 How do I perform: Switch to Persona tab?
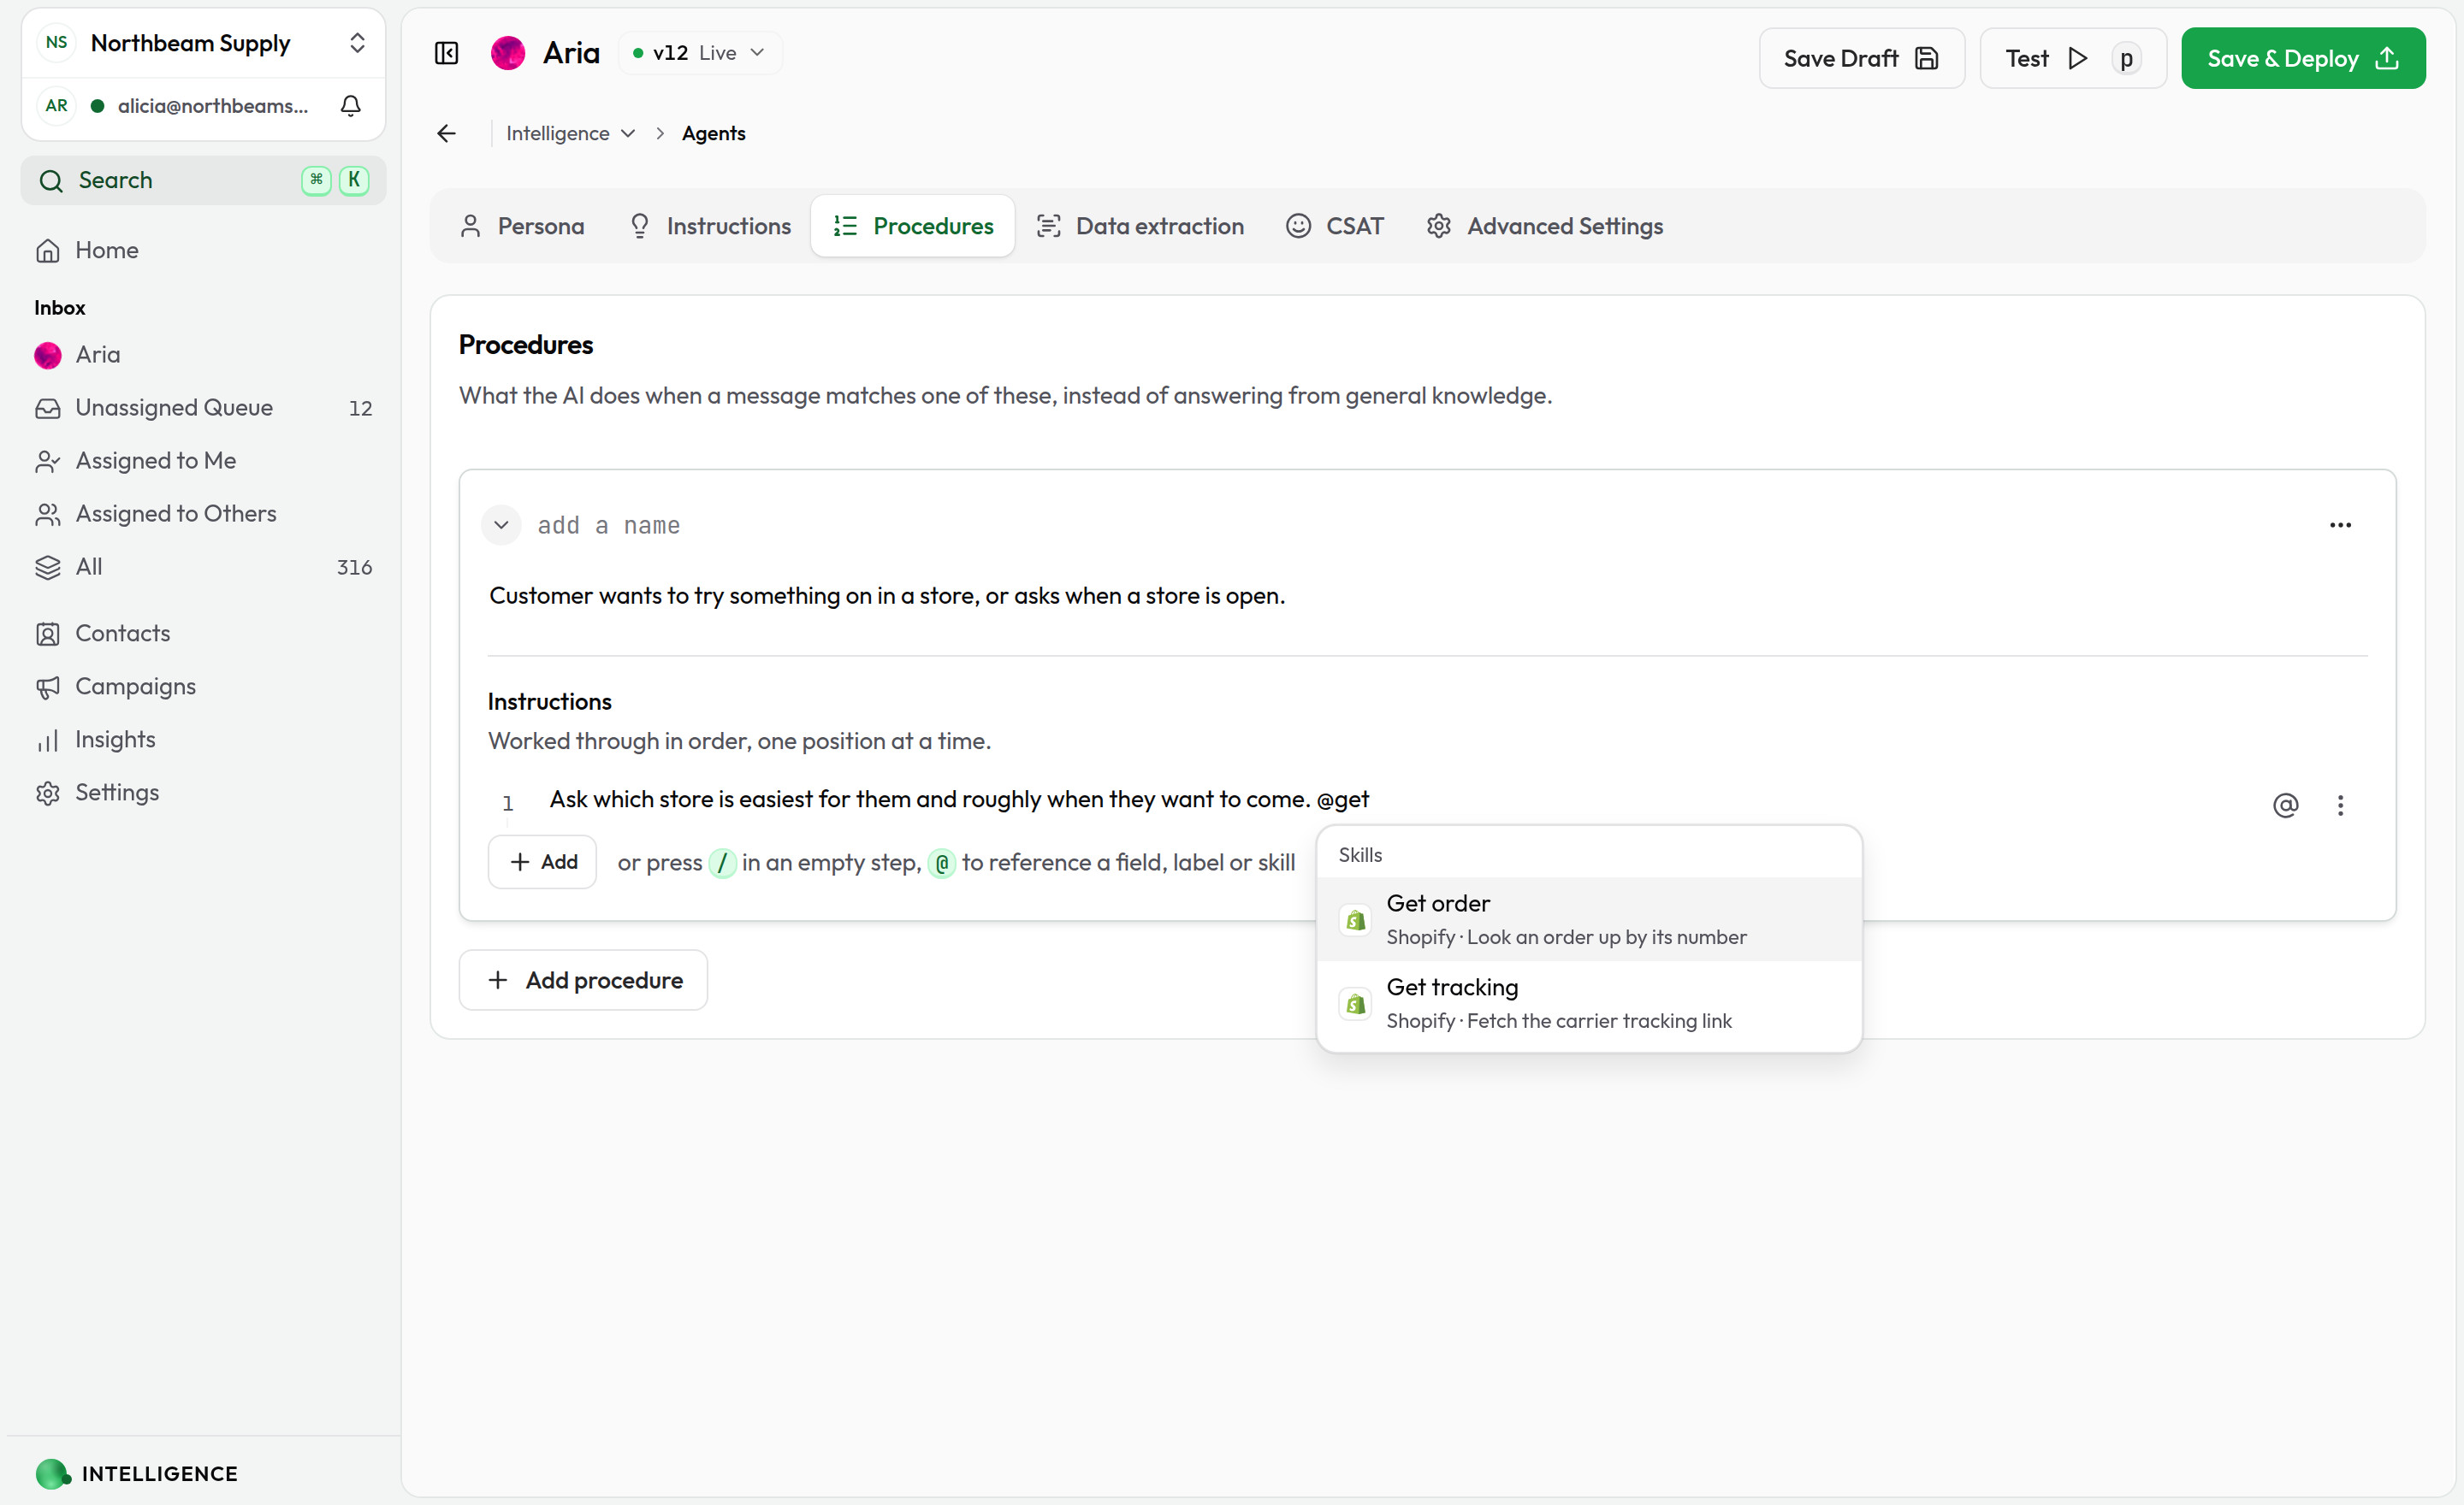pos(522,227)
